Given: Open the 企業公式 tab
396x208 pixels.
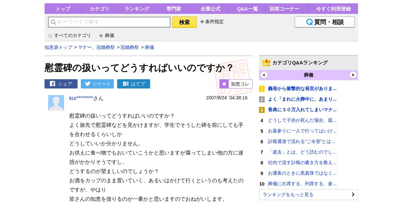Looking at the screenshot, I should tap(210, 9).
